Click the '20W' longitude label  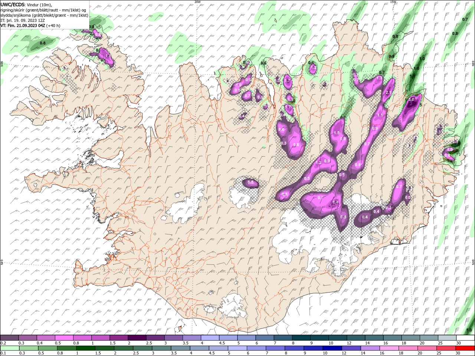197,2
